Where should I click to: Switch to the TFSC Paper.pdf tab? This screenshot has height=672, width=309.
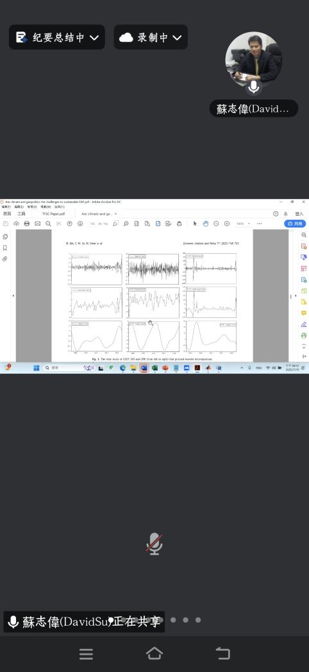point(53,214)
